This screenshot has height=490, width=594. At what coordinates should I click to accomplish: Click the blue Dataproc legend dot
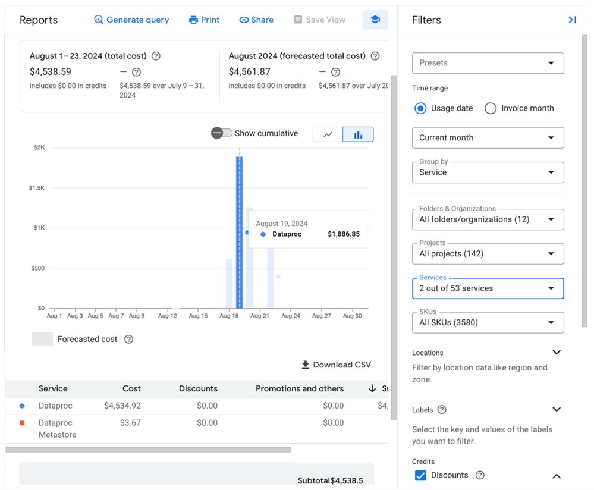pyautogui.click(x=22, y=406)
